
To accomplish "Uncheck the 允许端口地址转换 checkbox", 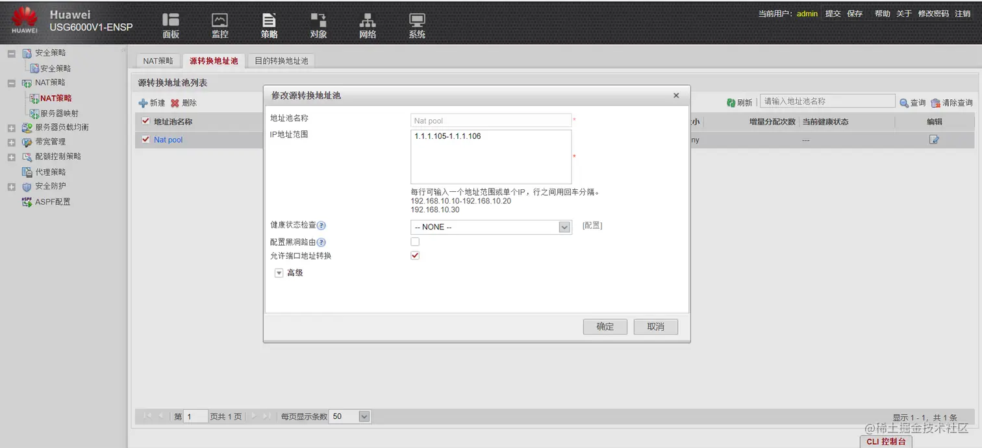I will click(414, 255).
